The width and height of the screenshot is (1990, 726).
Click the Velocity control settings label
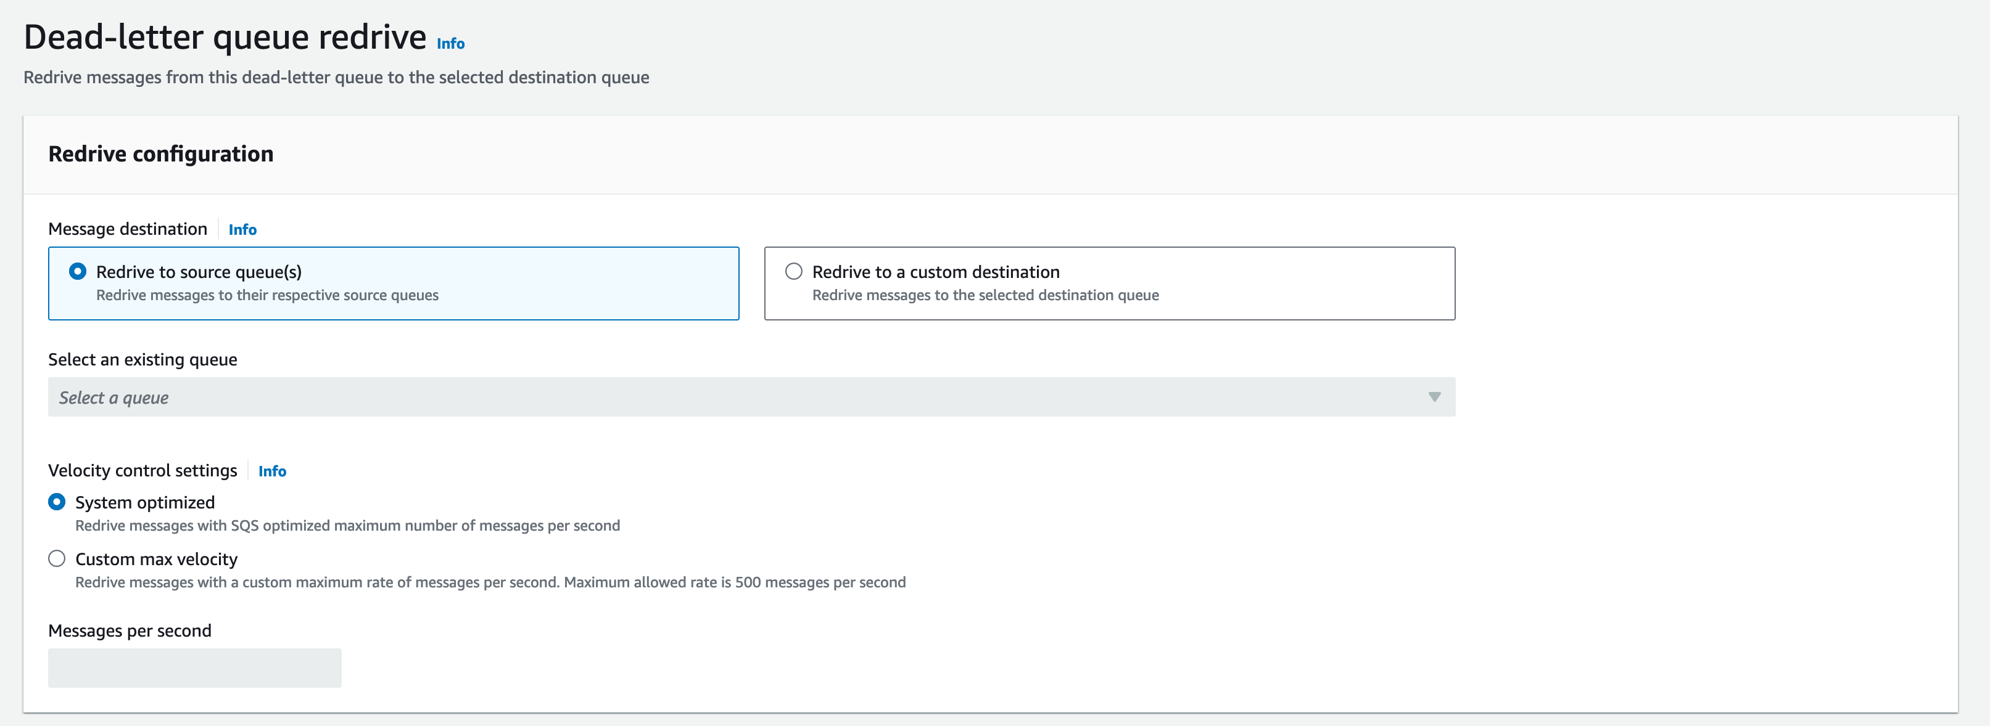coord(143,471)
